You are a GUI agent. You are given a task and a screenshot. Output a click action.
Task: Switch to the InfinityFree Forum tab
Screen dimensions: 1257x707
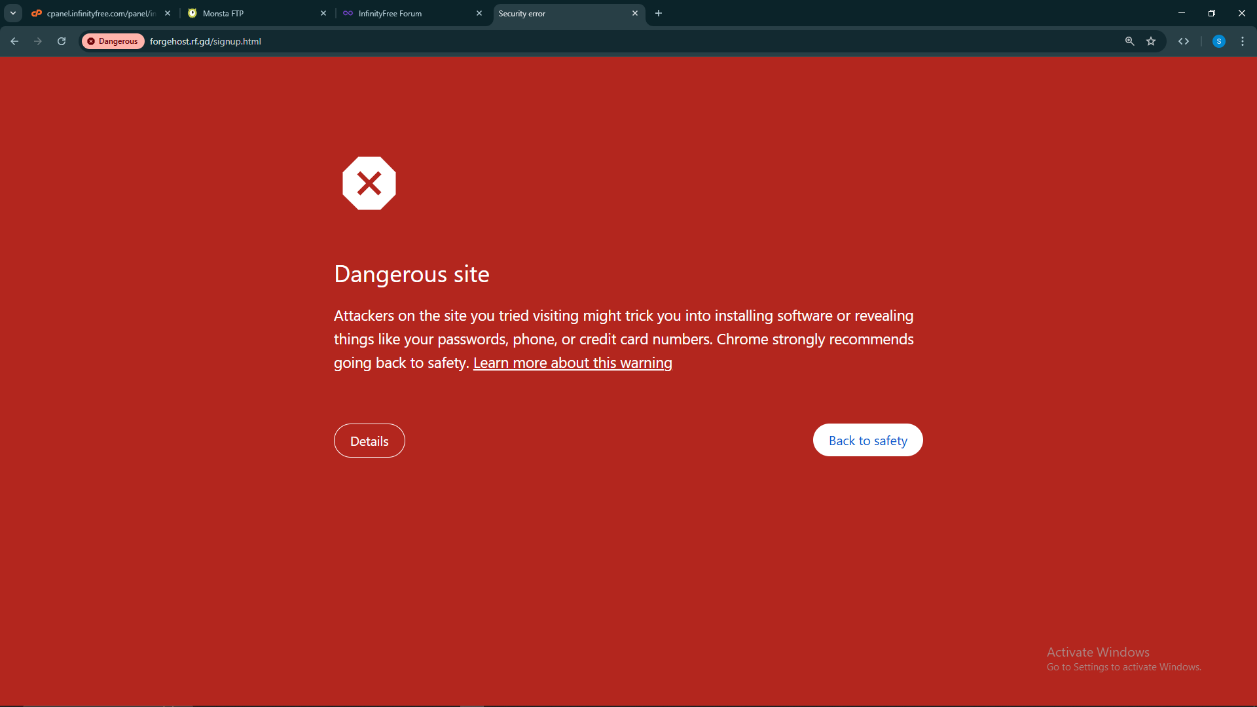pos(406,13)
